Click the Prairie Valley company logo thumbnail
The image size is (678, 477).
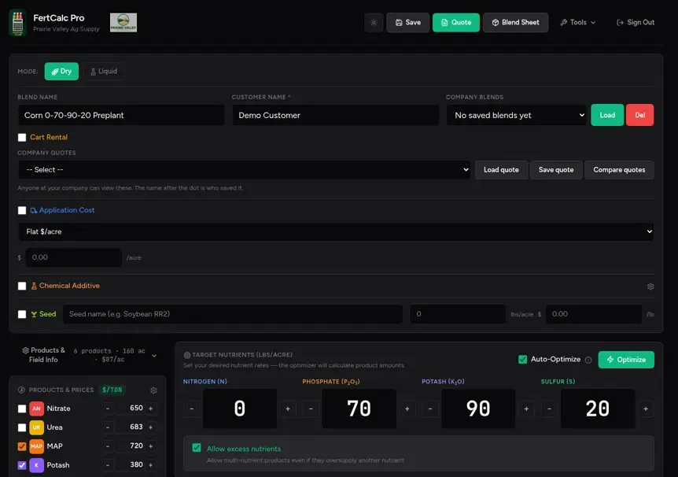(x=123, y=23)
